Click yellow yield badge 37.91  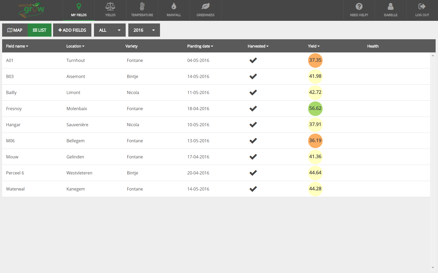(x=315, y=125)
